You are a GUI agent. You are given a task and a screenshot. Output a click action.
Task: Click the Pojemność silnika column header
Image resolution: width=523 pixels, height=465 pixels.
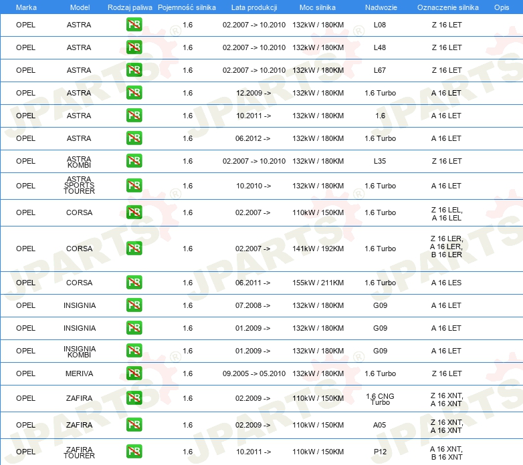pyautogui.click(x=187, y=7)
